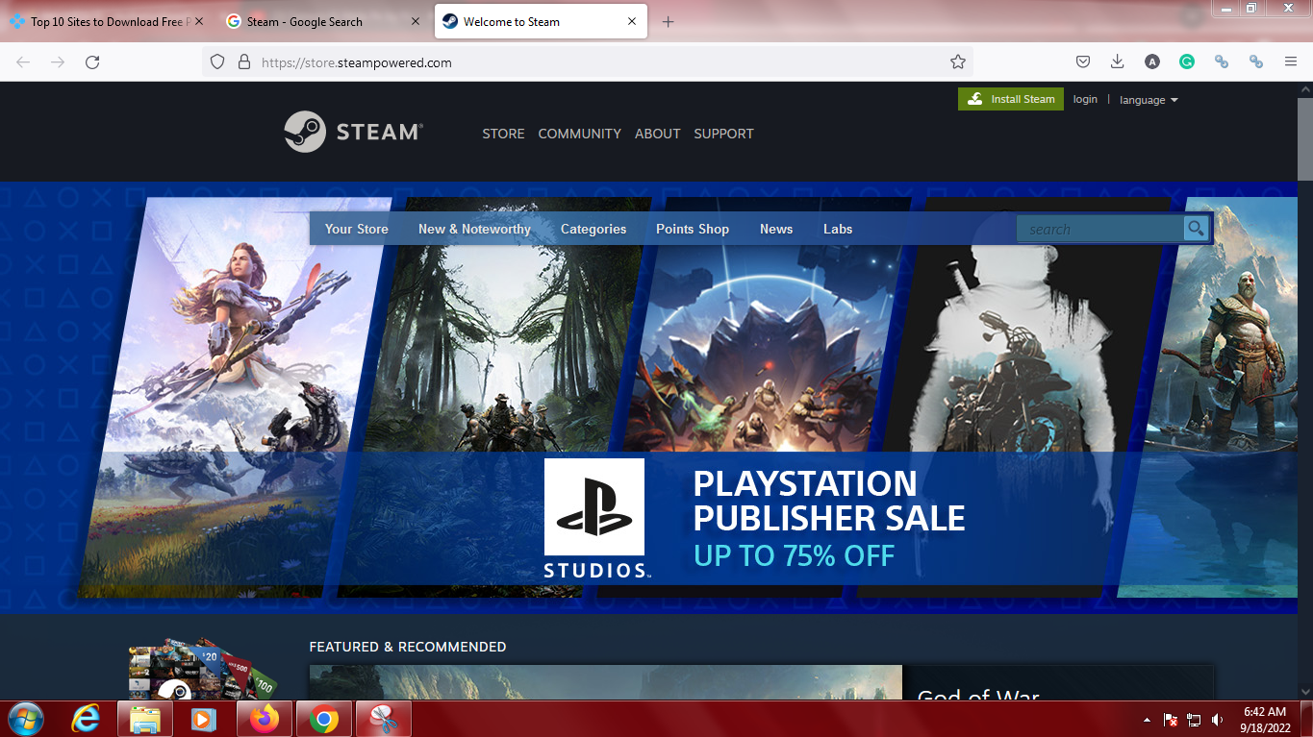
Task: Open the Windows Start button
Action: tap(25, 719)
